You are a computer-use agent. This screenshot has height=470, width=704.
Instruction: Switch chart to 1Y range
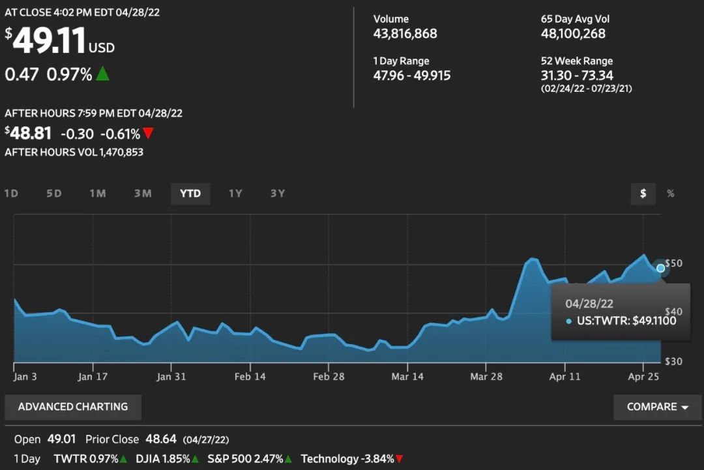[x=235, y=194]
